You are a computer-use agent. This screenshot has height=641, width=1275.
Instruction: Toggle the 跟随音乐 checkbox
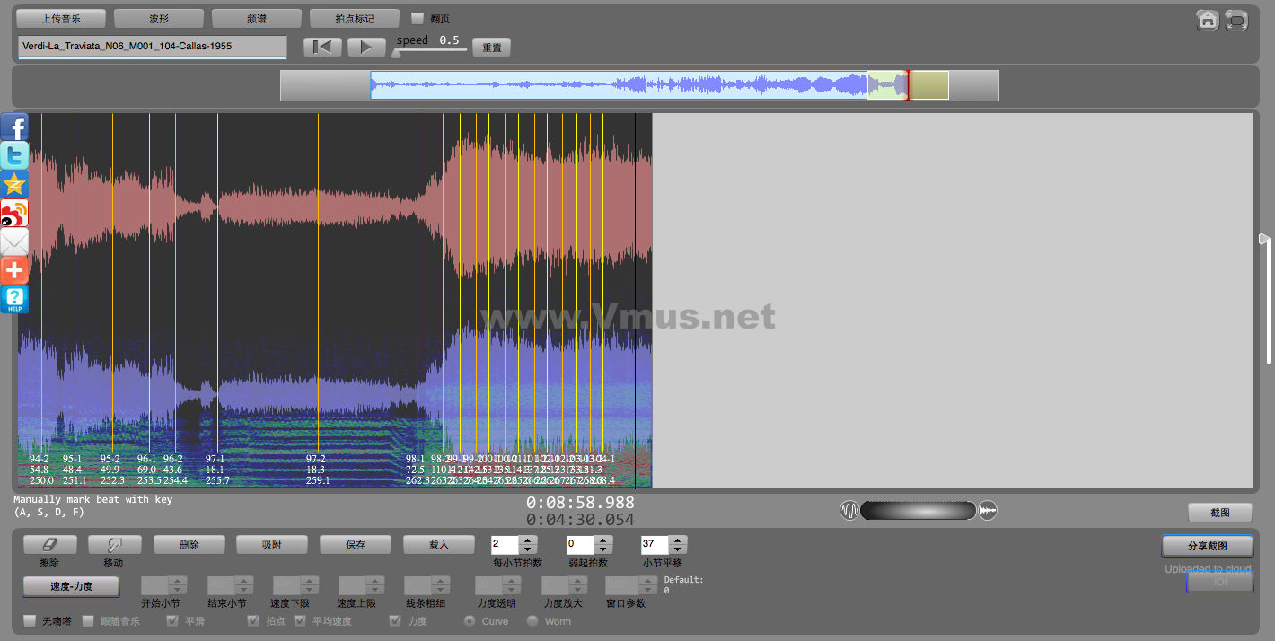pyautogui.click(x=88, y=620)
